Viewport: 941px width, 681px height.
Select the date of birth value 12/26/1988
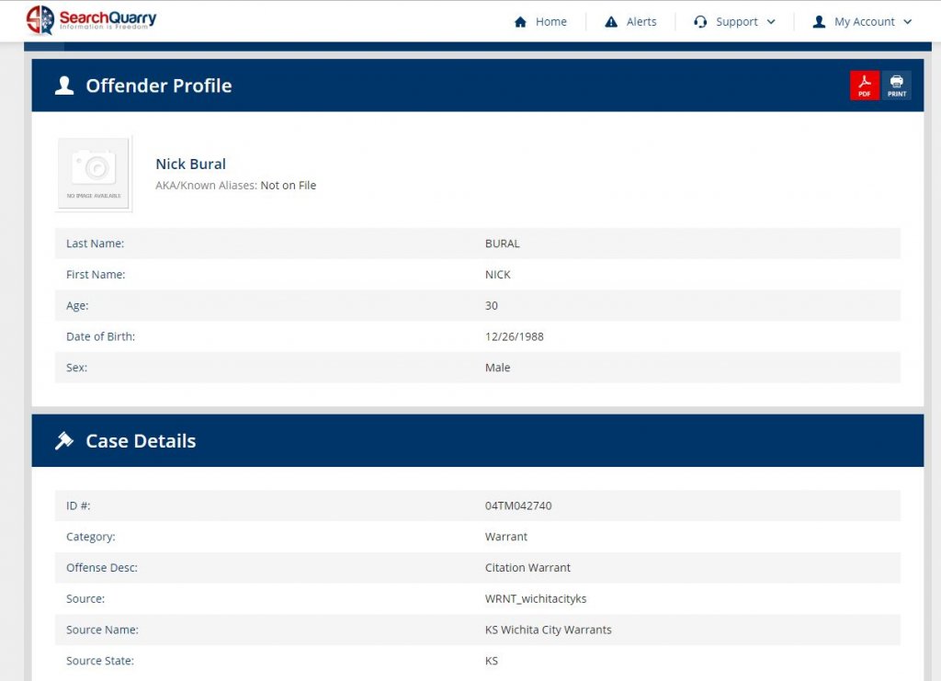click(514, 336)
